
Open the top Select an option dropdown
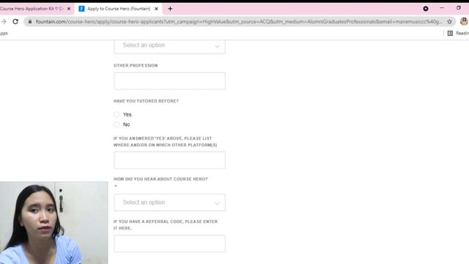coord(169,47)
